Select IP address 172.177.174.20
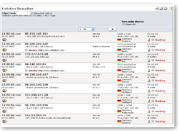This screenshot has height=131, width=180. (x=36, y=54)
